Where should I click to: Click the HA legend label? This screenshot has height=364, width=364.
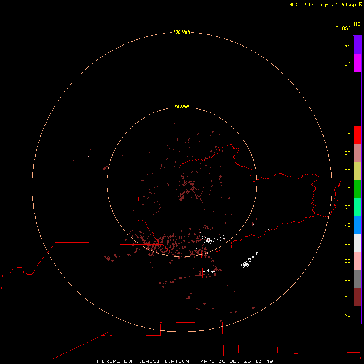coord(347,135)
